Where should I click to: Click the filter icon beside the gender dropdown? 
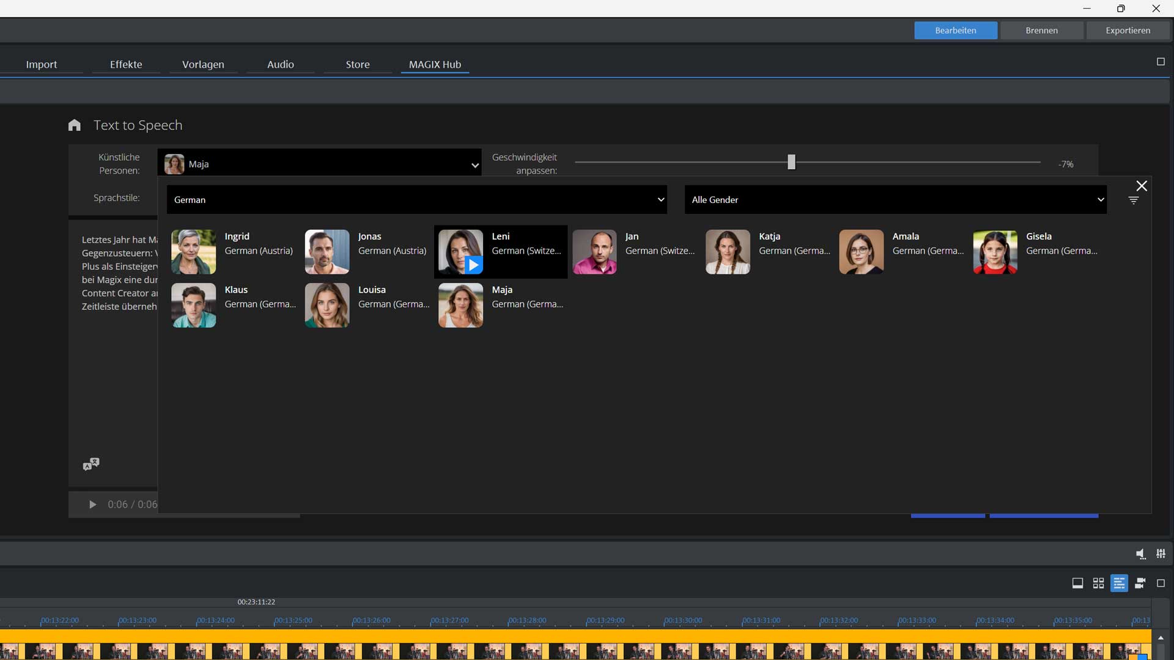[x=1133, y=200]
